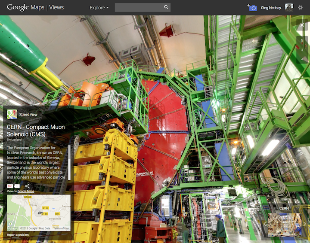Expand the Explore dropdown menu

[99, 8]
